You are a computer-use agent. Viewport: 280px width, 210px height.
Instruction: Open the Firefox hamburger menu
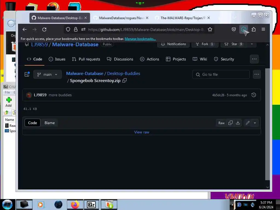click(x=263, y=29)
